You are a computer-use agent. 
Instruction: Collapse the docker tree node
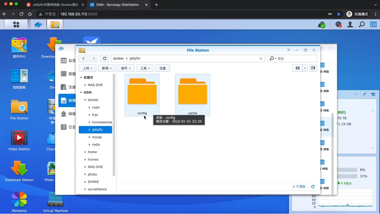point(85,100)
